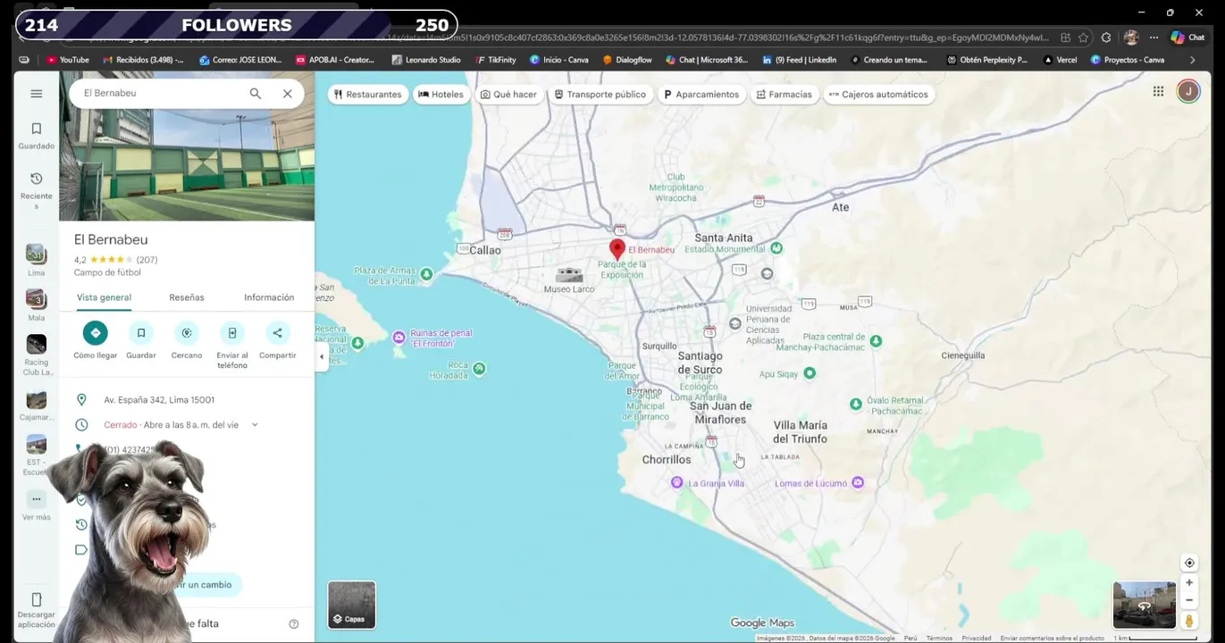Click Ruinas de penal El Frontón marker

click(399, 337)
